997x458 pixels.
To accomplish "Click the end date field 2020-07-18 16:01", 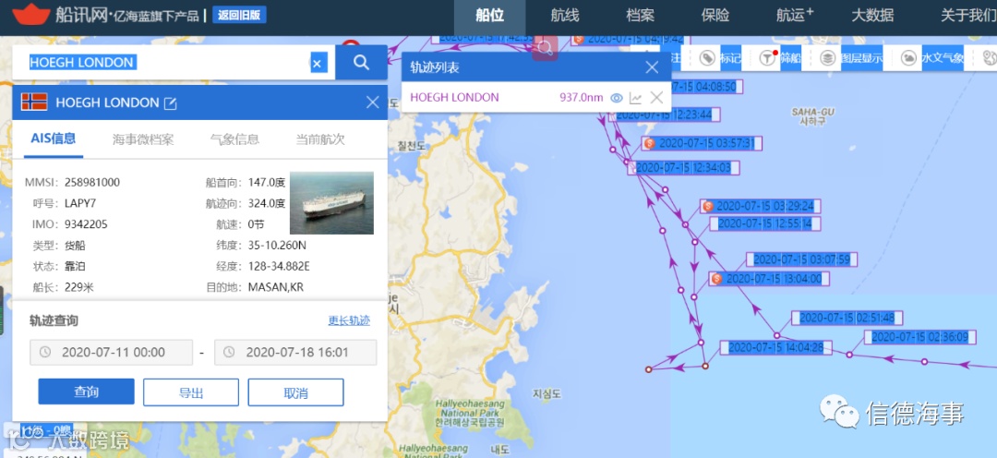I will [x=295, y=353].
